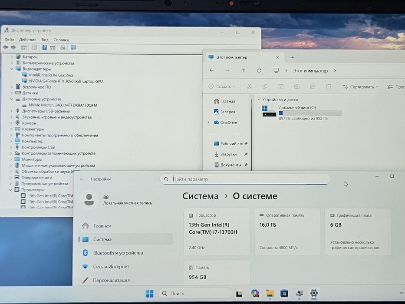Click Этот компьютер in Explorer address bar

310,70
